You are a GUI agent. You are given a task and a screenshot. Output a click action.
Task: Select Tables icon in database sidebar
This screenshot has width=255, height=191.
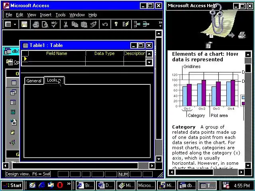pyautogui.click(x=14, y=83)
